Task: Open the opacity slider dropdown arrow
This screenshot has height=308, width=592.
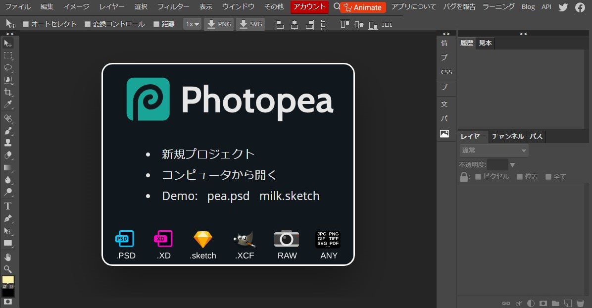Action: pyautogui.click(x=512, y=165)
